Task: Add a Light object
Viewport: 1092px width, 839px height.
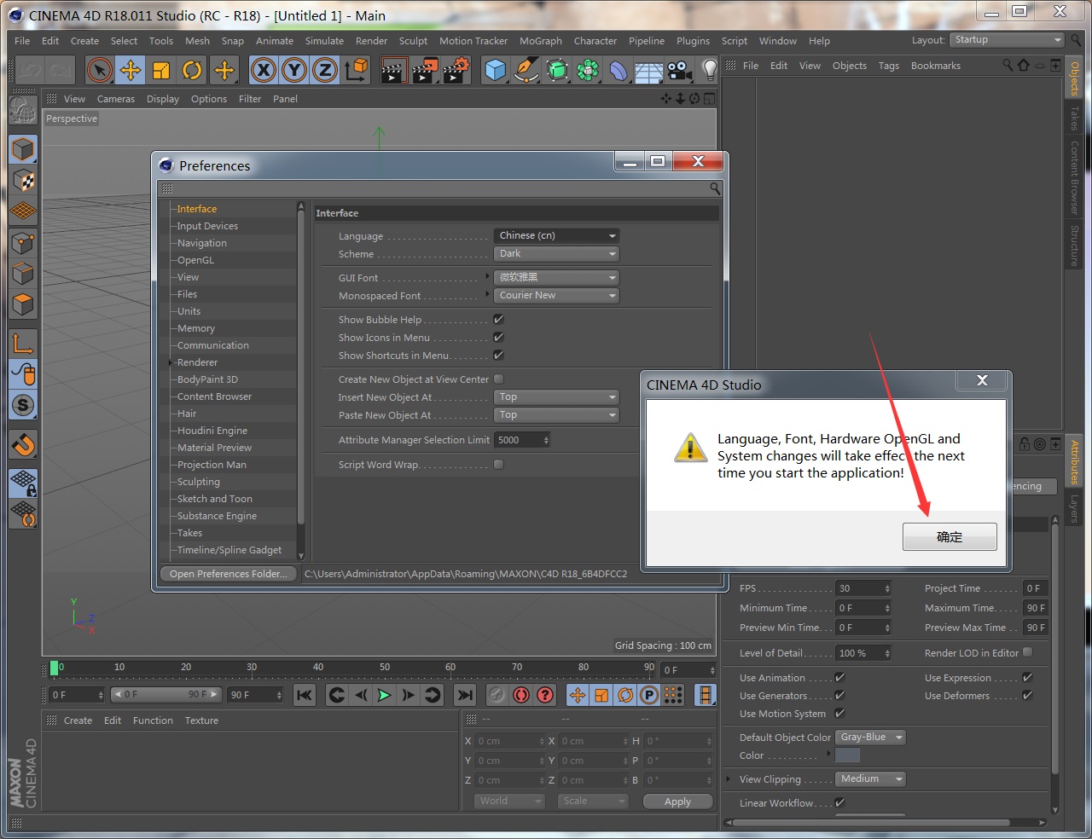Action: tap(709, 70)
